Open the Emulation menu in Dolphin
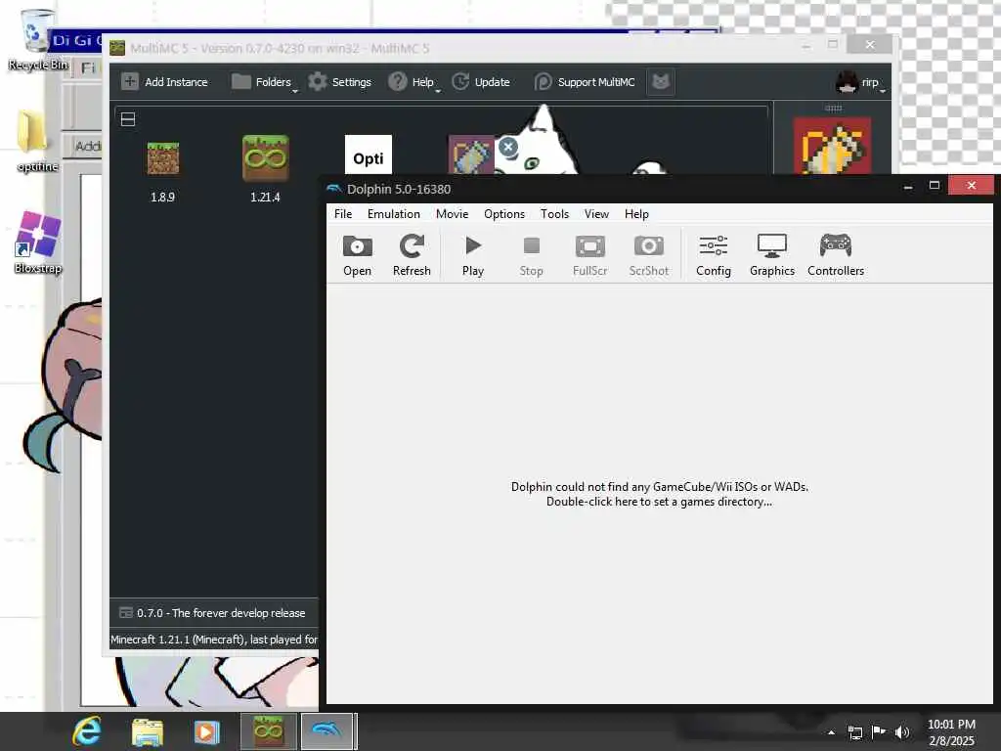 (x=393, y=214)
